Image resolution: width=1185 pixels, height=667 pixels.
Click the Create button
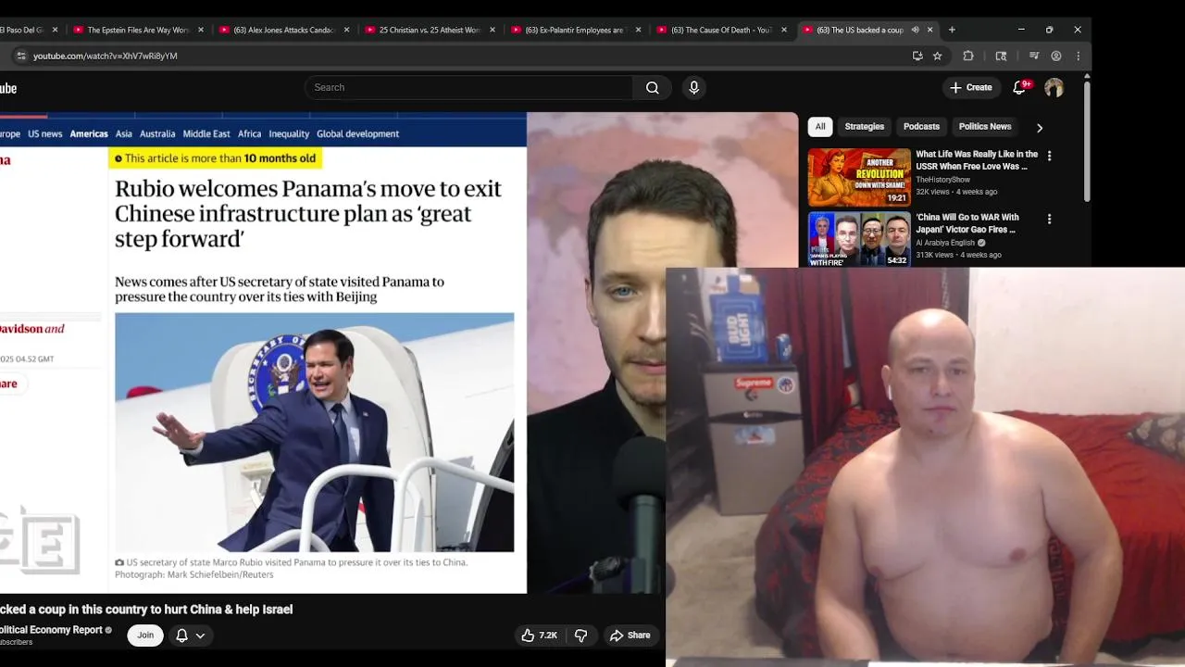[x=970, y=87]
